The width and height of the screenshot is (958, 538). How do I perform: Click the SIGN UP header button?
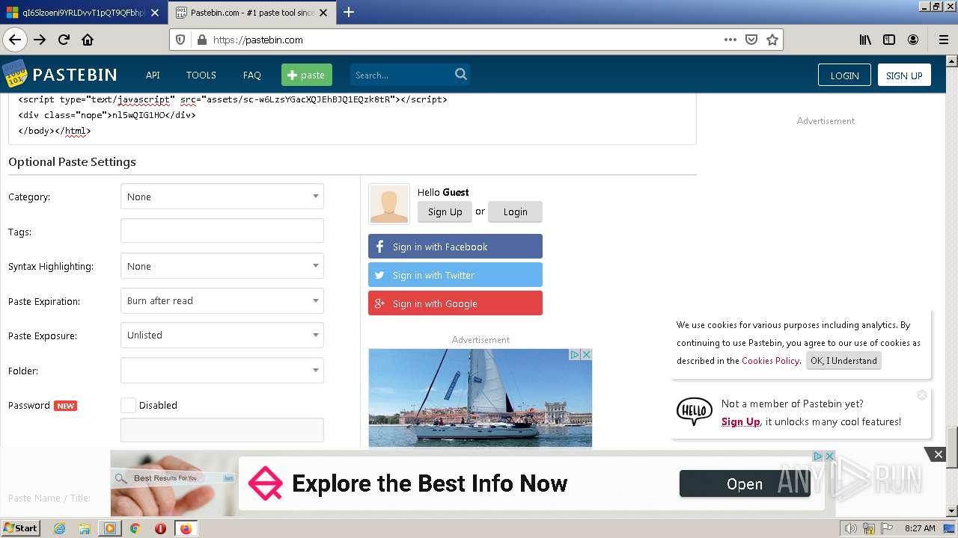click(904, 75)
